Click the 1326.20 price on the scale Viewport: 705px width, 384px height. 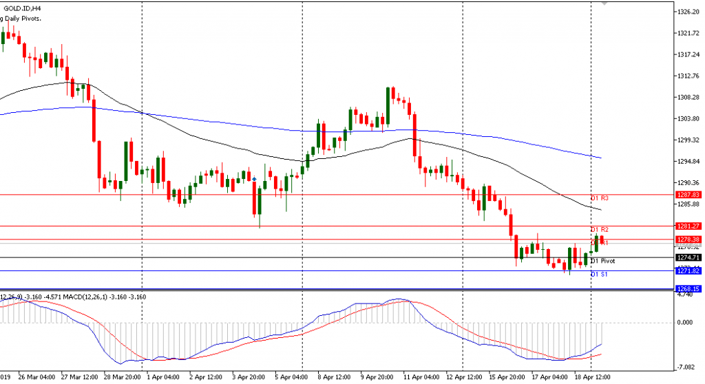coord(688,12)
